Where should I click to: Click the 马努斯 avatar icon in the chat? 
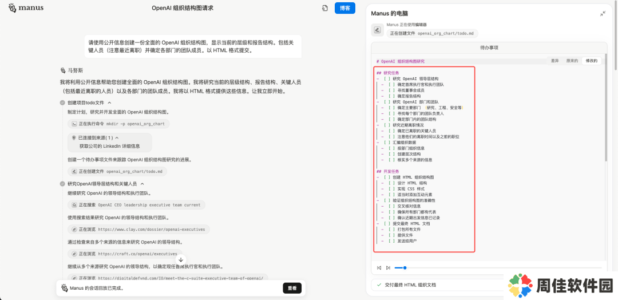click(63, 70)
